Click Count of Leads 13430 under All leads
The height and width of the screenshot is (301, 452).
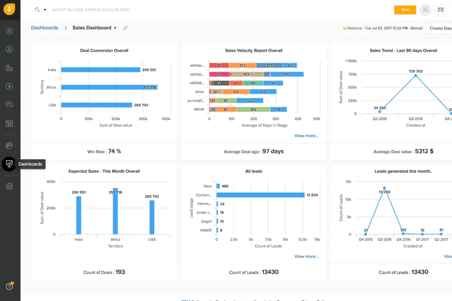click(254, 272)
